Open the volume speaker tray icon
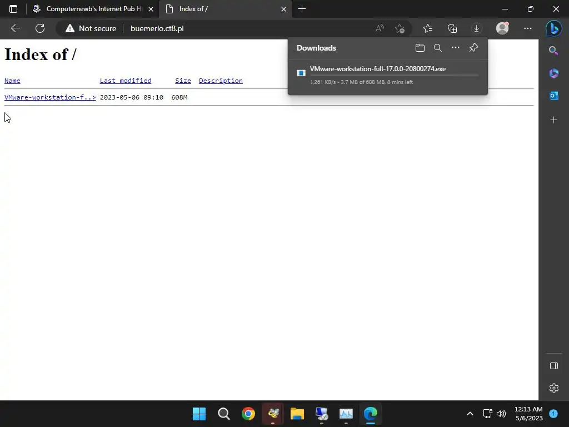 click(x=501, y=414)
